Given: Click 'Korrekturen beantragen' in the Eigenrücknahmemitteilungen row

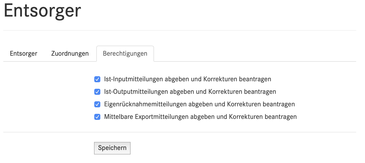Looking at the screenshot, I should [x=261, y=104].
